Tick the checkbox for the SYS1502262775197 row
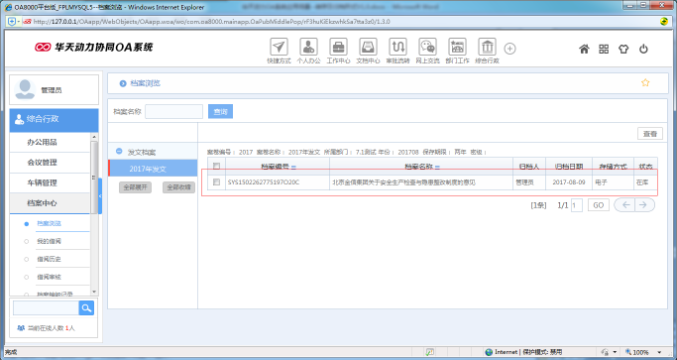 coord(217,182)
